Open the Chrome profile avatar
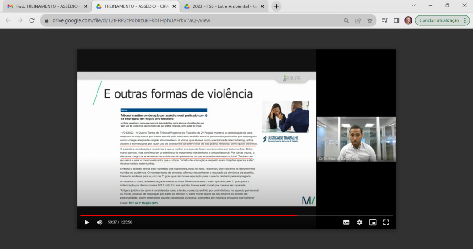The height and width of the screenshot is (249, 473). [408, 20]
